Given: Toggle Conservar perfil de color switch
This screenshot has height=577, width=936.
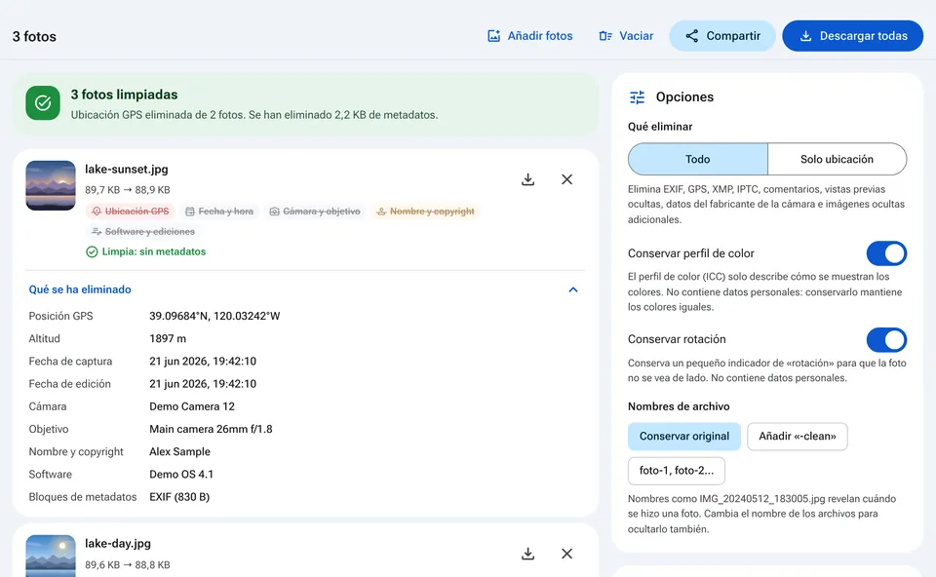Looking at the screenshot, I should (886, 253).
